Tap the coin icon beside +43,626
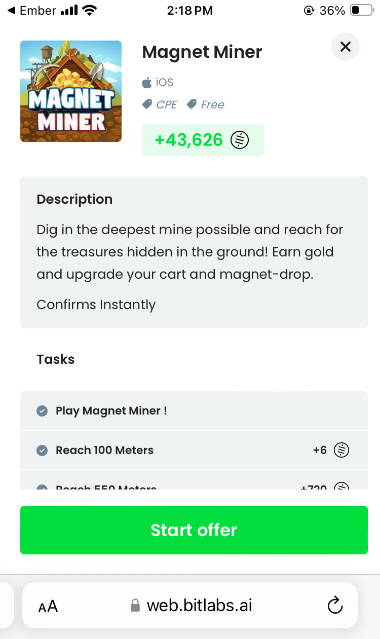 240,140
